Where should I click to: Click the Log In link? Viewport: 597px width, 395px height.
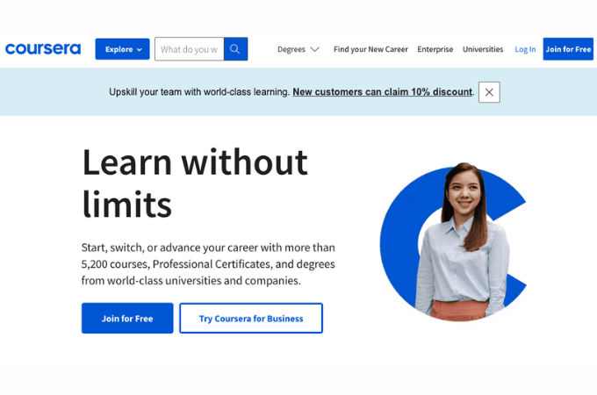[x=525, y=49]
